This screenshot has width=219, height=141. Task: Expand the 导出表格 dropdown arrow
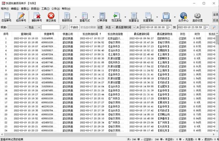click(x=125, y=17)
